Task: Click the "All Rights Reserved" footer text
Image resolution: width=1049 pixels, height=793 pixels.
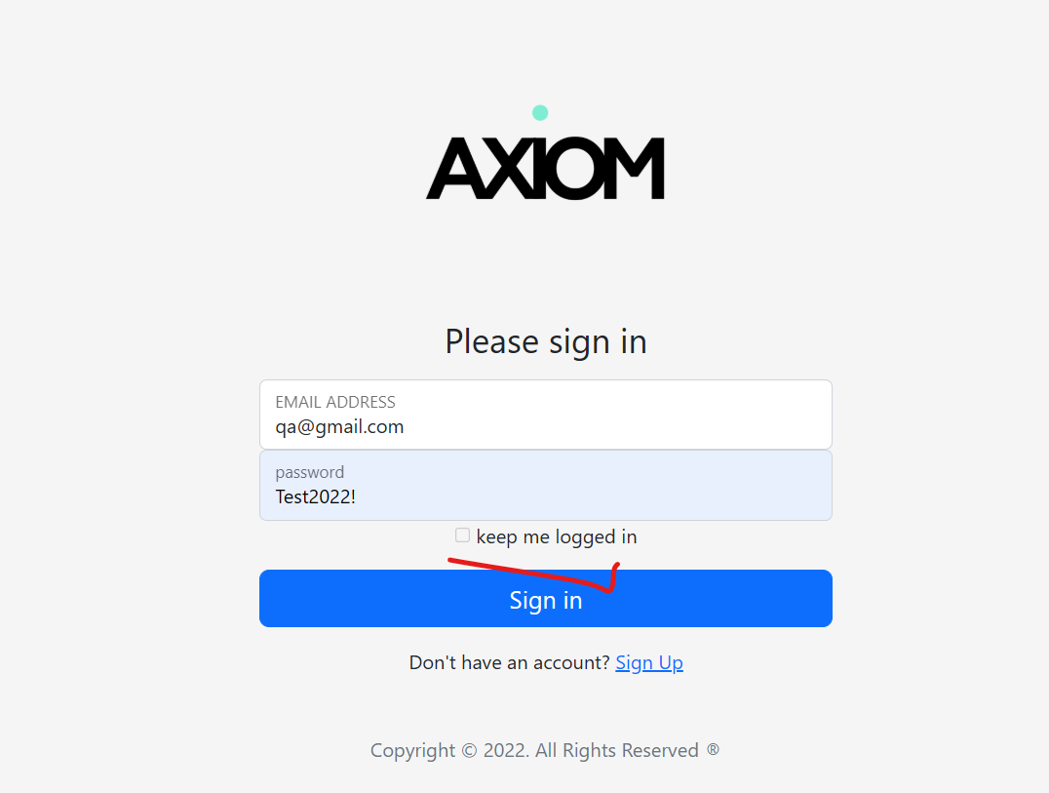Action: [616, 750]
